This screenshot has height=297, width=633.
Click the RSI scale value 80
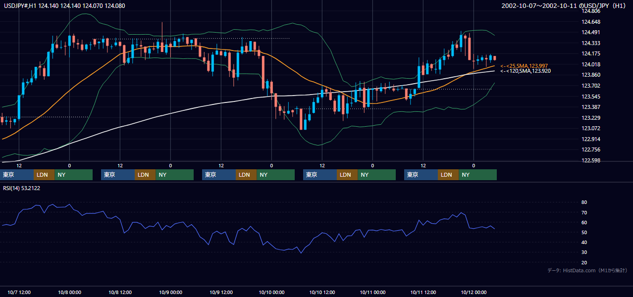point(584,202)
